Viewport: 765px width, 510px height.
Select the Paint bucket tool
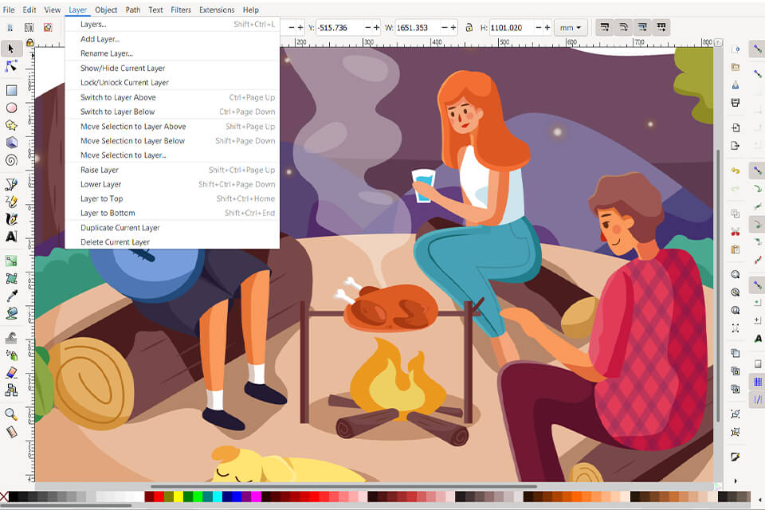[x=11, y=313]
